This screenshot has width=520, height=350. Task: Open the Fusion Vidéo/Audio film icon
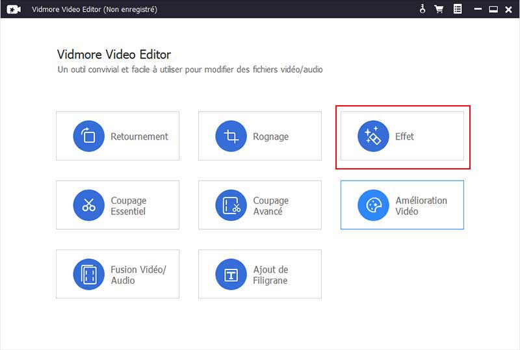pyautogui.click(x=89, y=275)
